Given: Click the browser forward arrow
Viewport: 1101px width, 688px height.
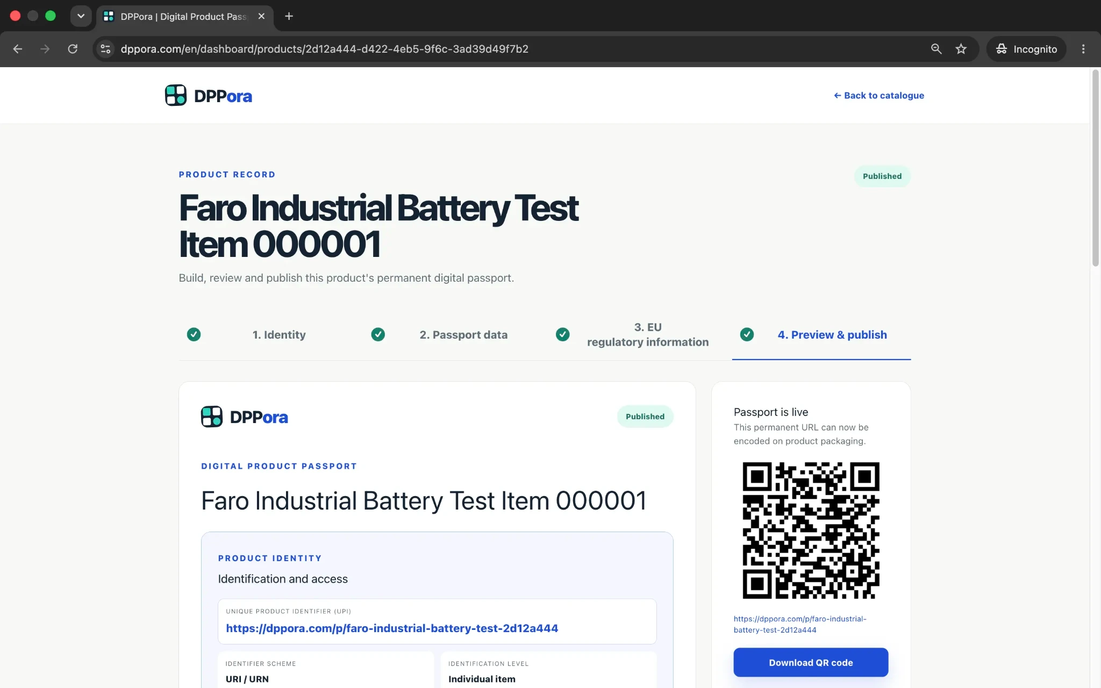Looking at the screenshot, I should point(45,49).
